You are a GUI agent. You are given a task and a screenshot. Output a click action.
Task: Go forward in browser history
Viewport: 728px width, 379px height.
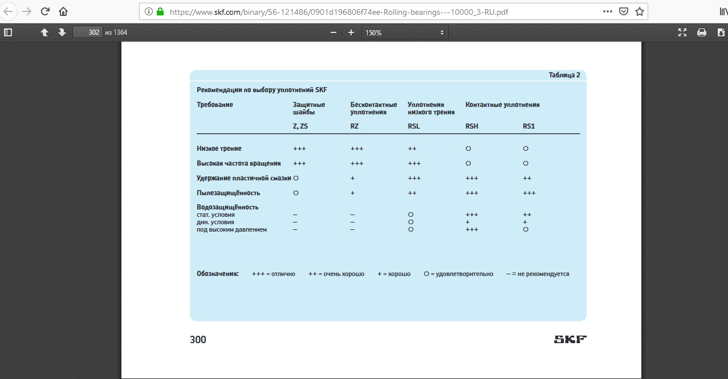26,11
